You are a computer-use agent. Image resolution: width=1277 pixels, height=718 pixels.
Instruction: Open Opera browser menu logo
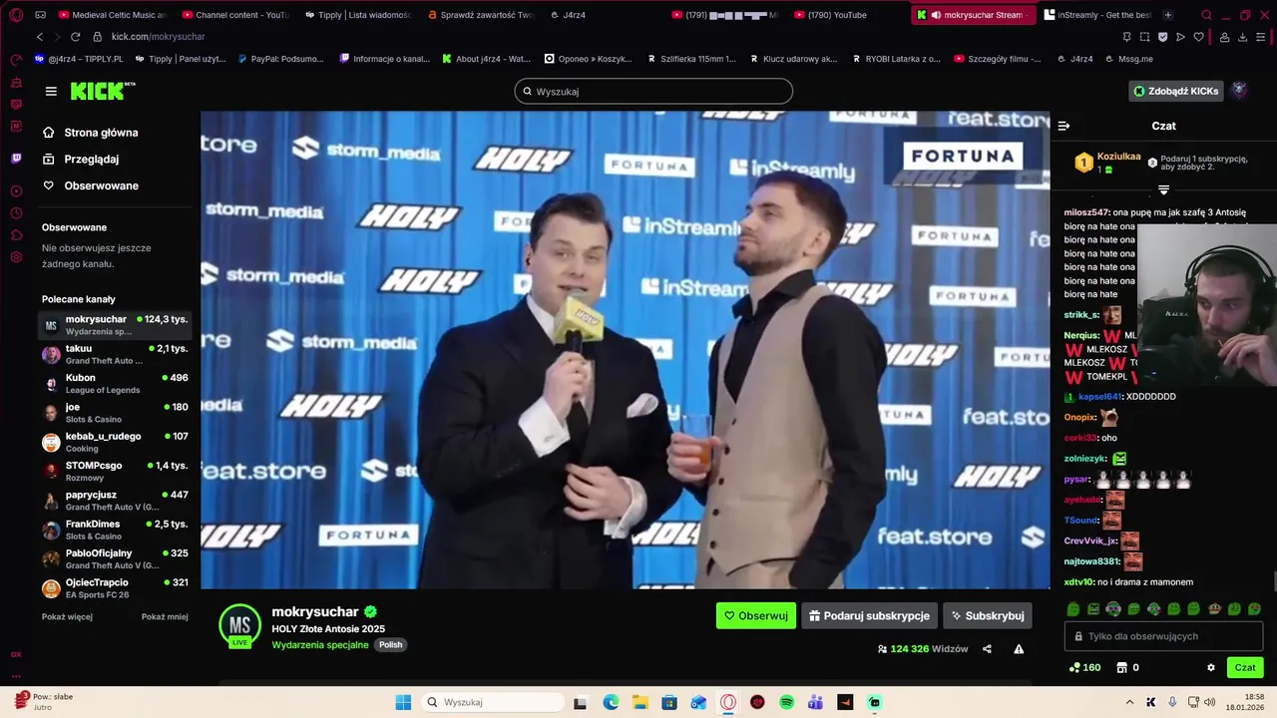coord(16,15)
